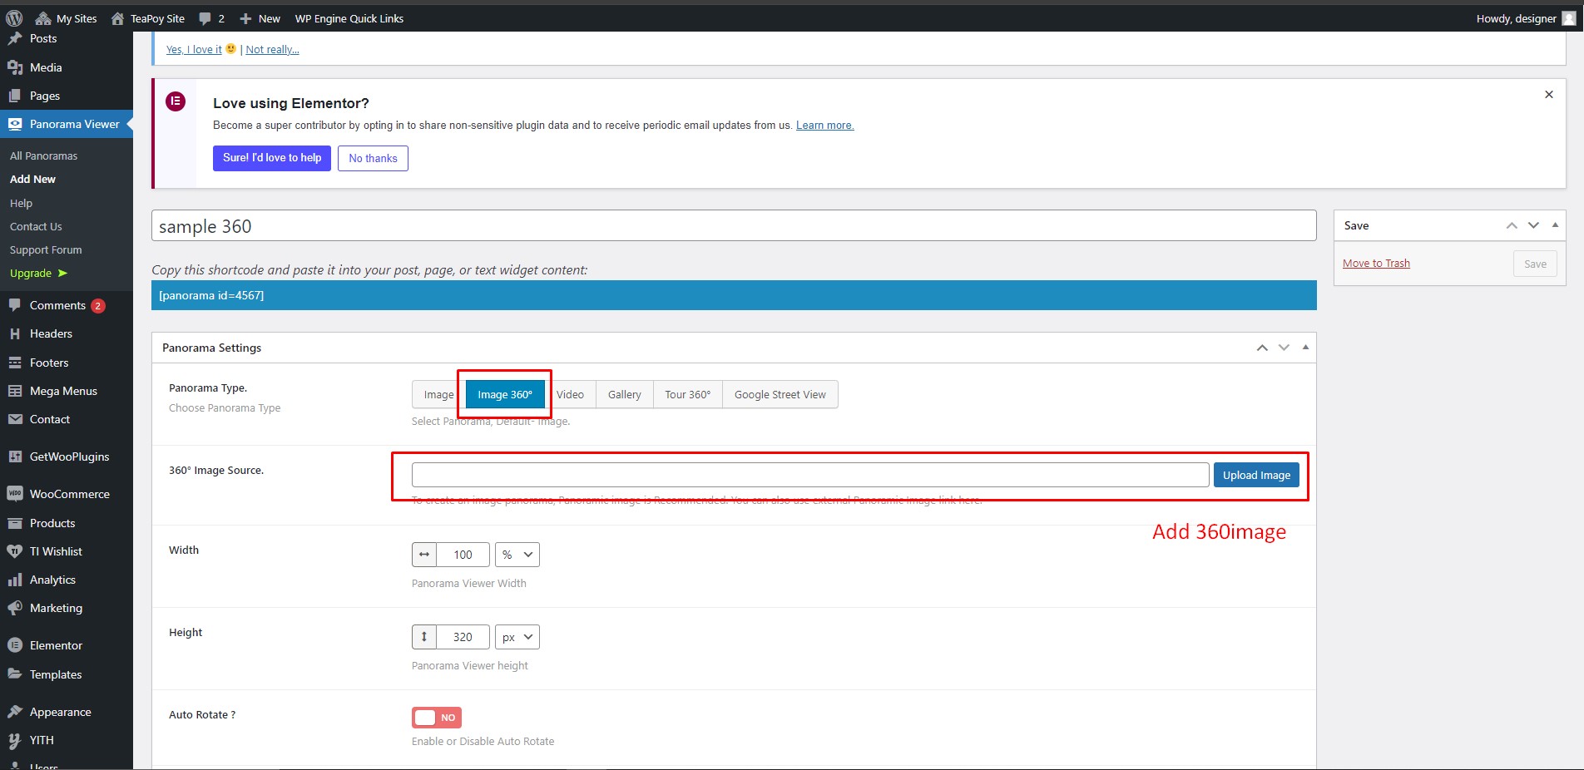Open TeaPoy Site home link
Image resolution: width=1584 pixels, height=770 pixels.
point(147,18)
